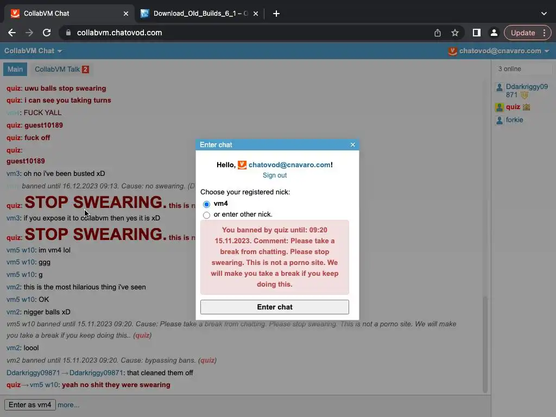Open a new browser tab
Viewport: 556px width, 417px height.
coord(276,14)
